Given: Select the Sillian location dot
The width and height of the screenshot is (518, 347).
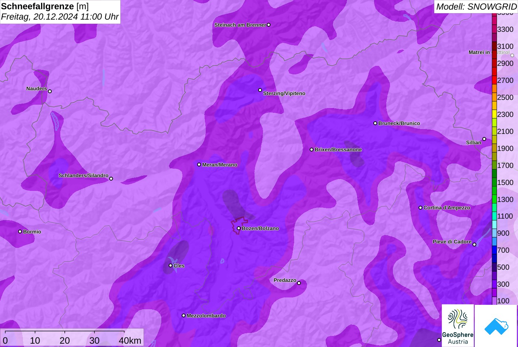Looking at the screenshot, I should pos(484,139).
